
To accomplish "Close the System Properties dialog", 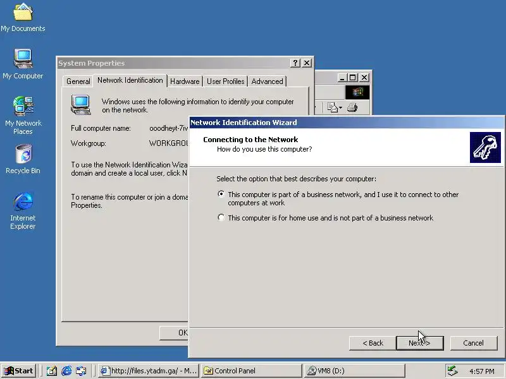I will pyautogui.click(x=307, y=63).
